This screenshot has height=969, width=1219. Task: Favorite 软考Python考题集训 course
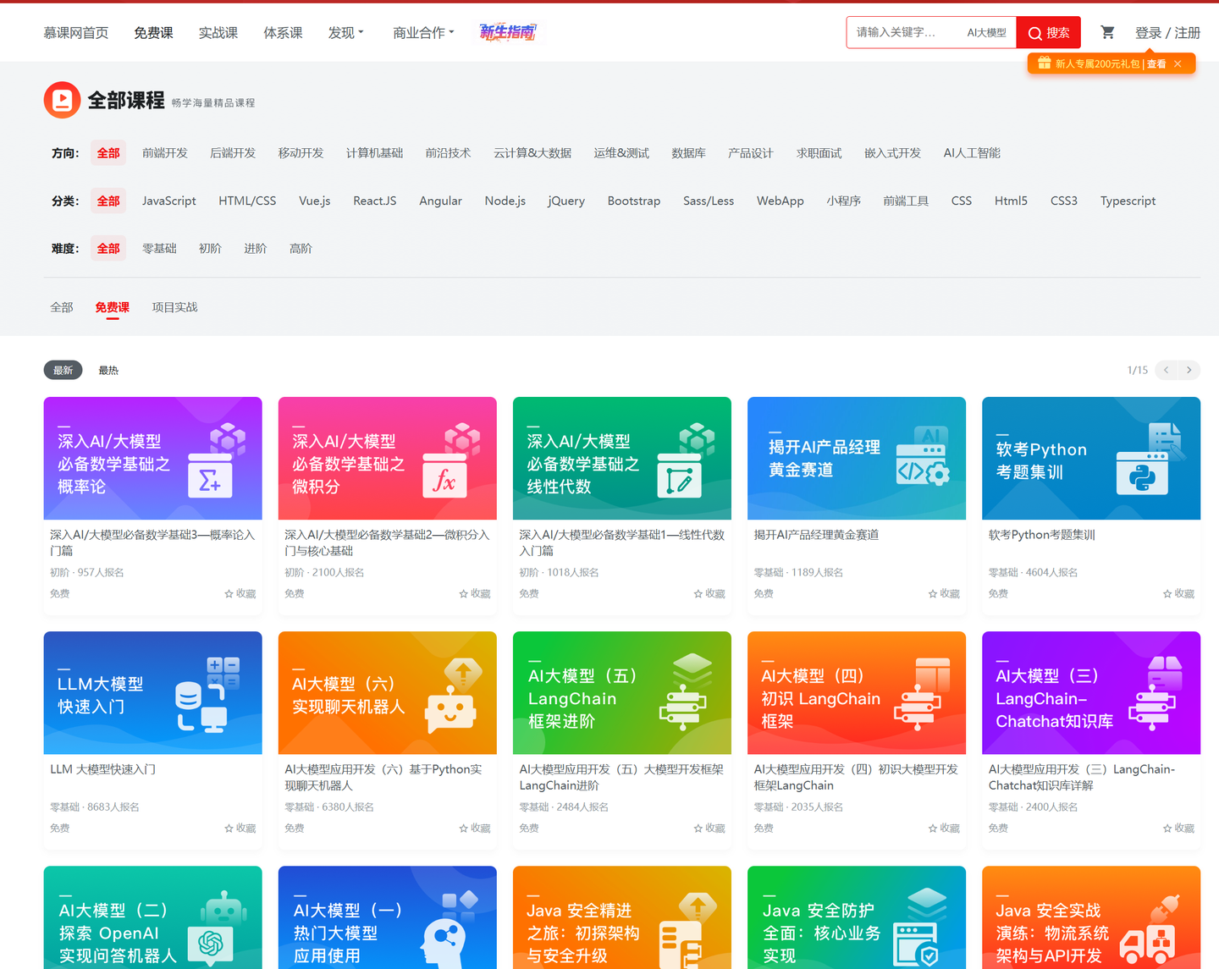coord(1178,593)
